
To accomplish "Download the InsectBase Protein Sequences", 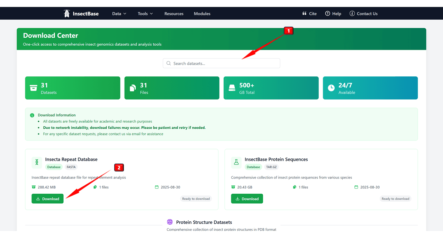I will click(x=247, y=199).
